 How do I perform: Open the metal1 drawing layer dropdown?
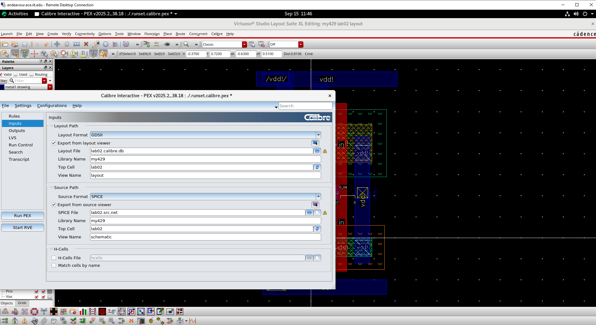[x=50, y=87]
